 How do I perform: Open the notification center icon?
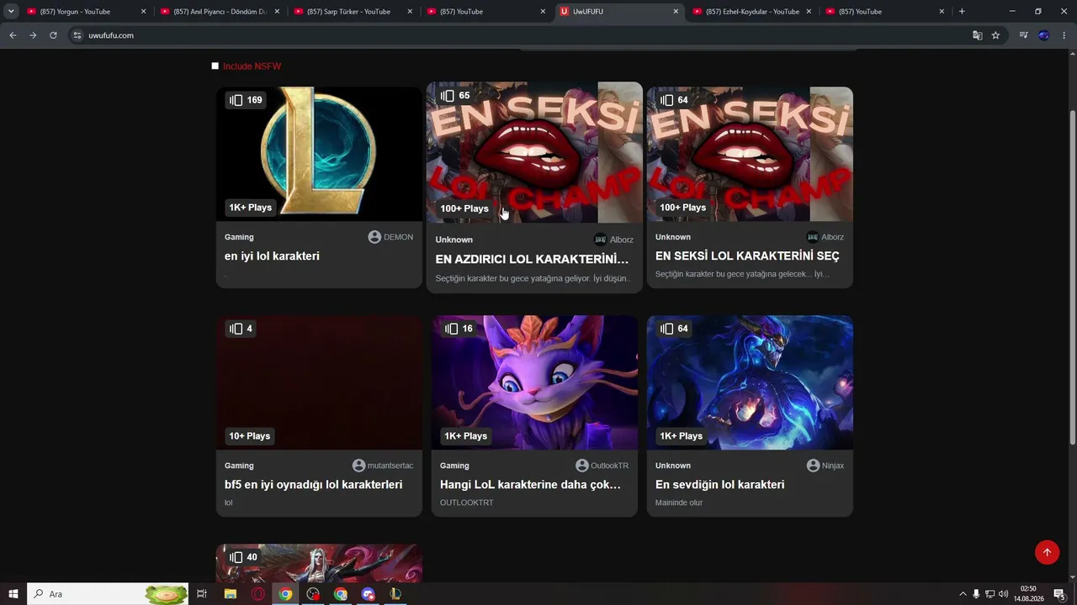pos(1059,594)
